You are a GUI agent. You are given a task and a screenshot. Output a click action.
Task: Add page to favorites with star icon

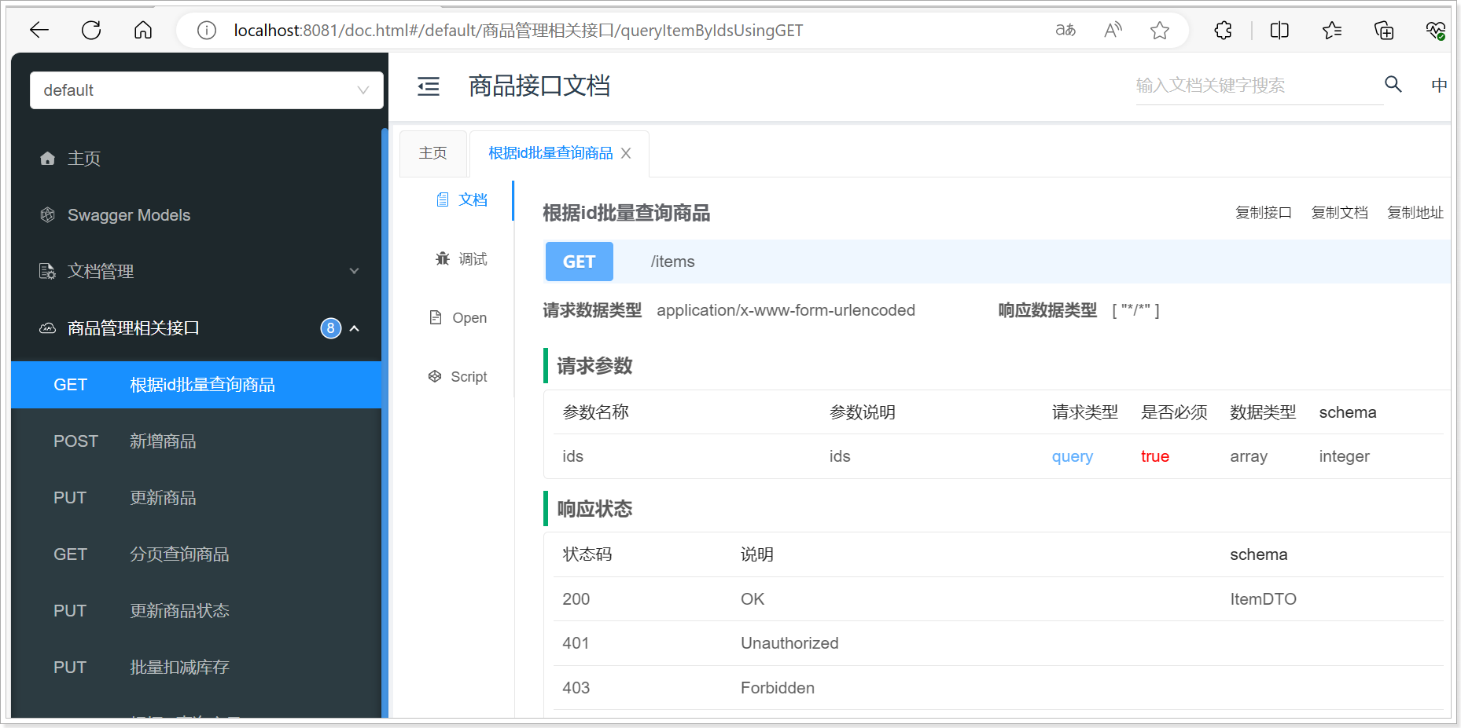1160,31
